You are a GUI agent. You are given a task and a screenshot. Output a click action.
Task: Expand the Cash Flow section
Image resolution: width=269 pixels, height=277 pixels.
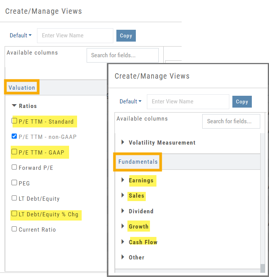123,242
